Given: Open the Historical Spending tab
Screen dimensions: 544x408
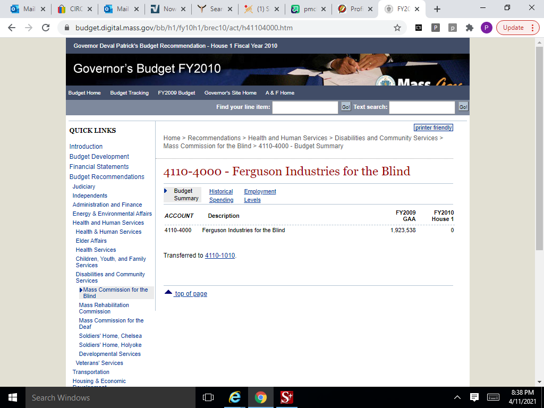Looking at the screenshot, I should coord(221,195).
